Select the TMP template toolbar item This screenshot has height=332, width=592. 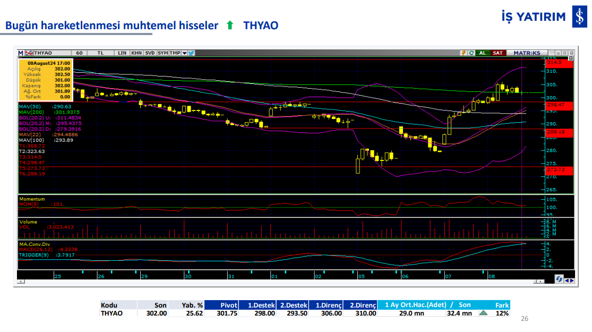click(x=175, y=53)
